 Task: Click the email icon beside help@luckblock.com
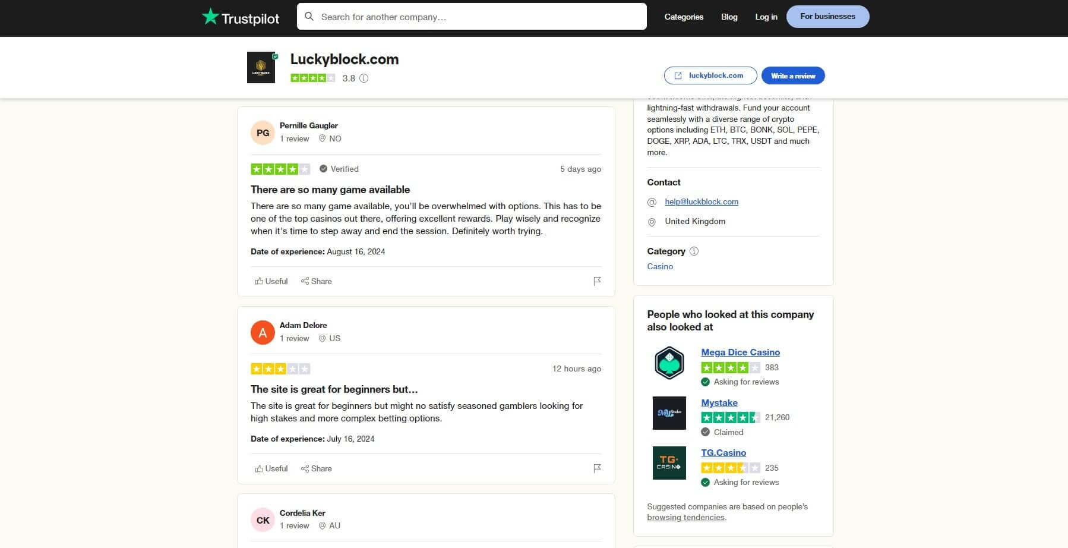point(652,201)
